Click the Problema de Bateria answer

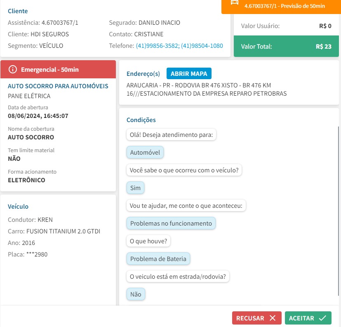tap(158, 259)
